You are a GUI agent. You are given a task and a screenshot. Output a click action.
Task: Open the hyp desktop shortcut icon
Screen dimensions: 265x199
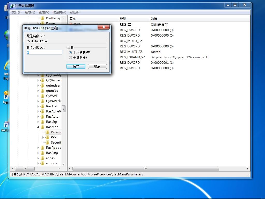(x=6, y=97)
